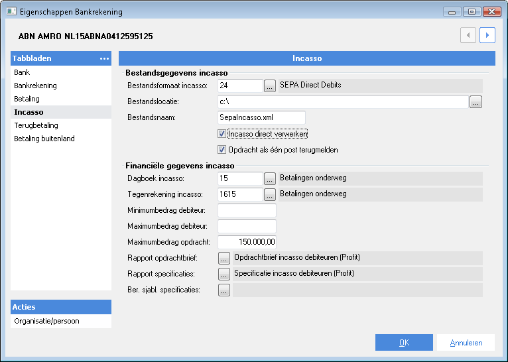Viewport: 508px width, 362px height.
Task: Click the Specificatie incasso debiteuren (Profit) text
Action: (x=294, y=273)
